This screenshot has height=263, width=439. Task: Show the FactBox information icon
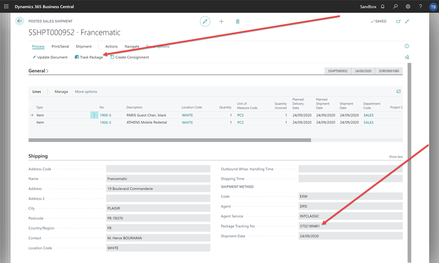pyautogui.click(x=407, y=46)
